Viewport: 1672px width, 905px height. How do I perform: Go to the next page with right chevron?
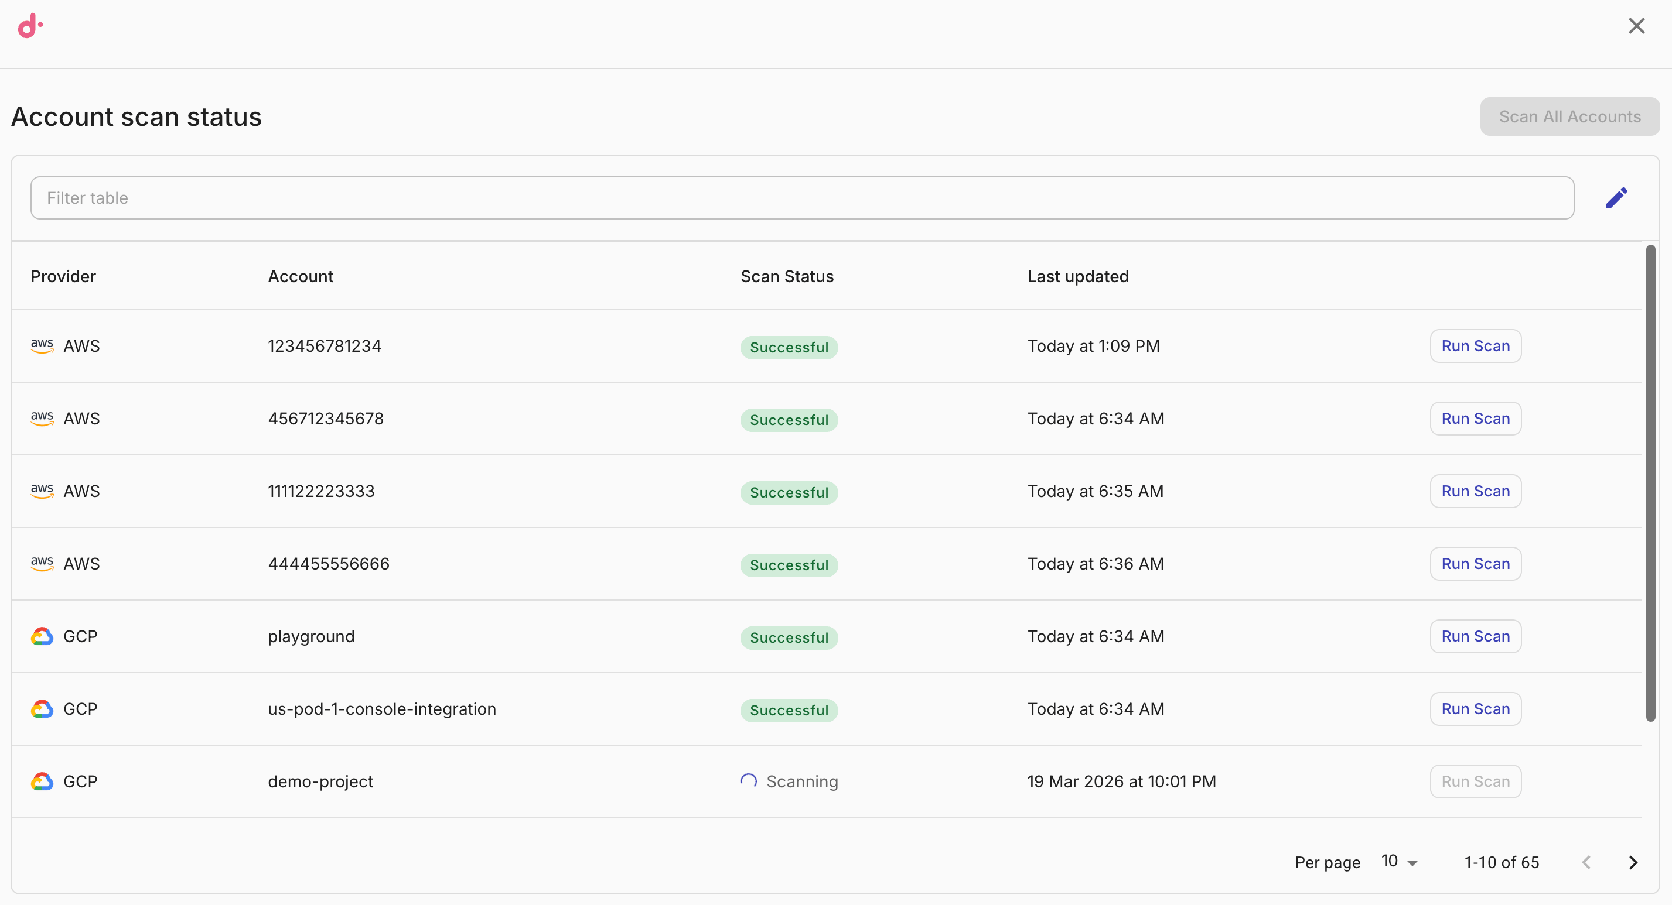click(x=1634, y=862)
